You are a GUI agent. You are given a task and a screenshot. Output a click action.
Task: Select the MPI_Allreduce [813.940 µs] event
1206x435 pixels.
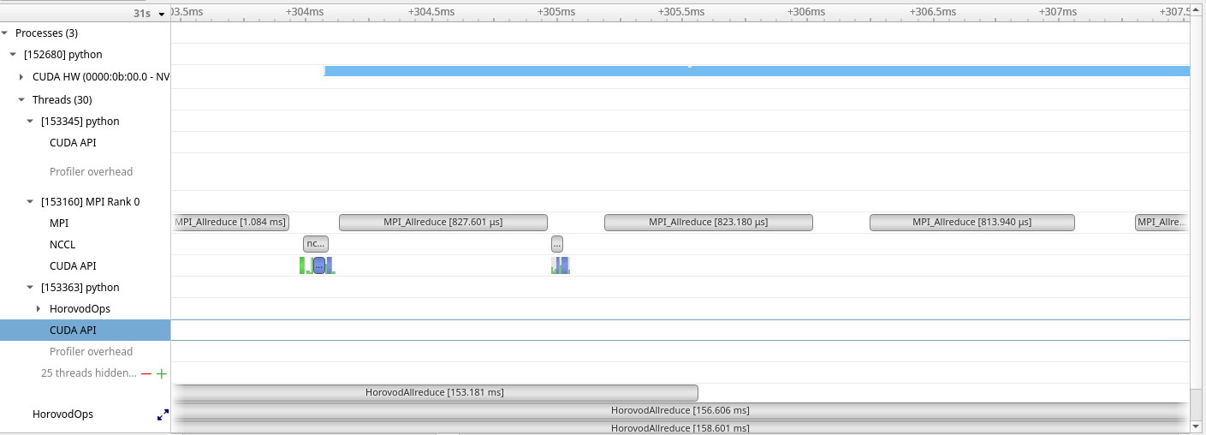pos(971,222)
